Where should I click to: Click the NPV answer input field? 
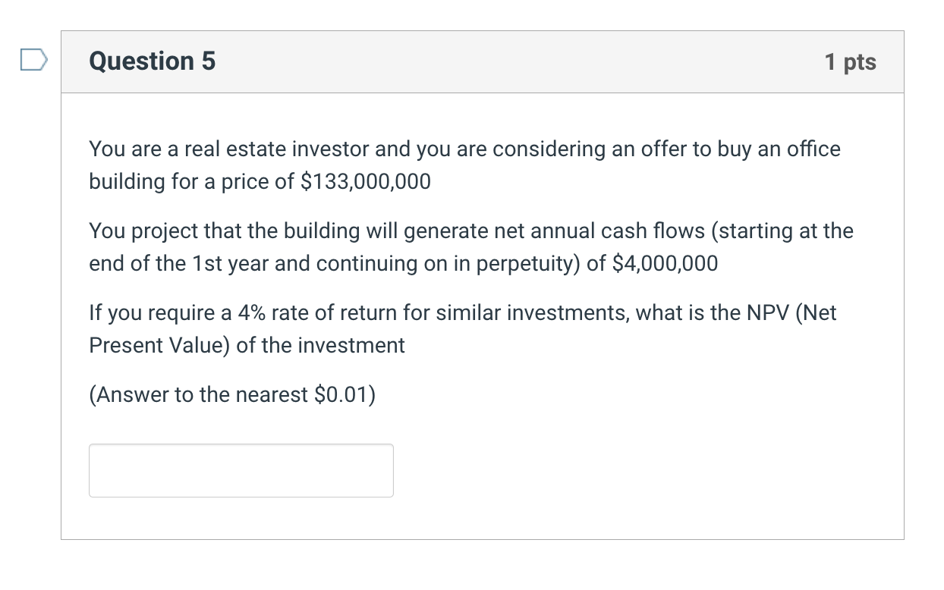point(241,471)
